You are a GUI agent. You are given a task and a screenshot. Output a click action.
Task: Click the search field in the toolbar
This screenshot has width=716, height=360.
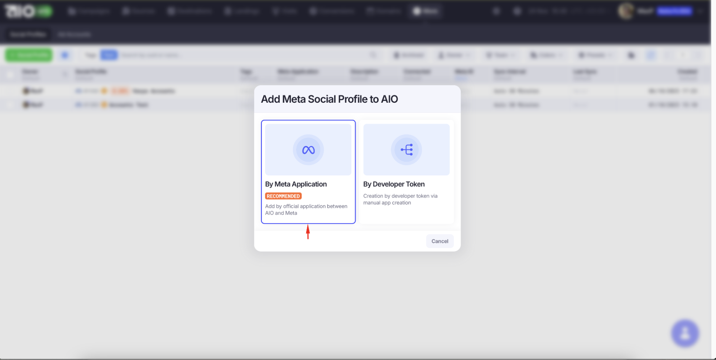coord(244,55)
